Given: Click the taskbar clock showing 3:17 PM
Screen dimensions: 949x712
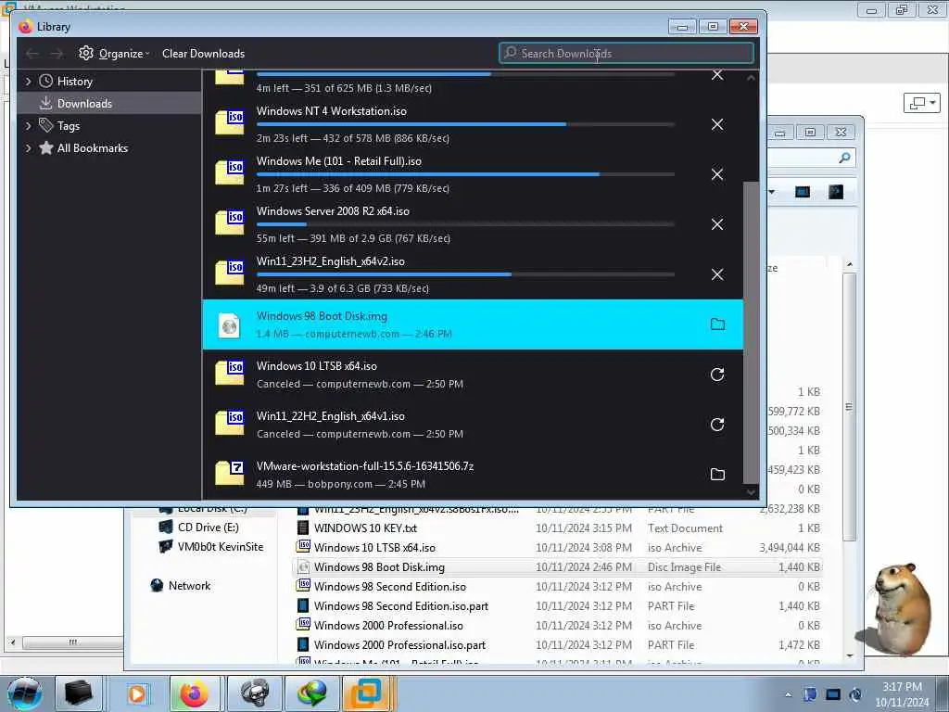Looking at the screenshot, I should (x=902, y=694).
